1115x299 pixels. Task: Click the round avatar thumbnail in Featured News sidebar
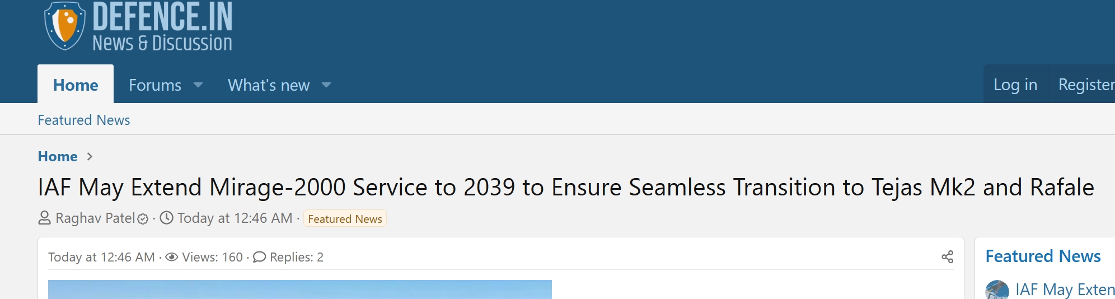tap(997, 290)
